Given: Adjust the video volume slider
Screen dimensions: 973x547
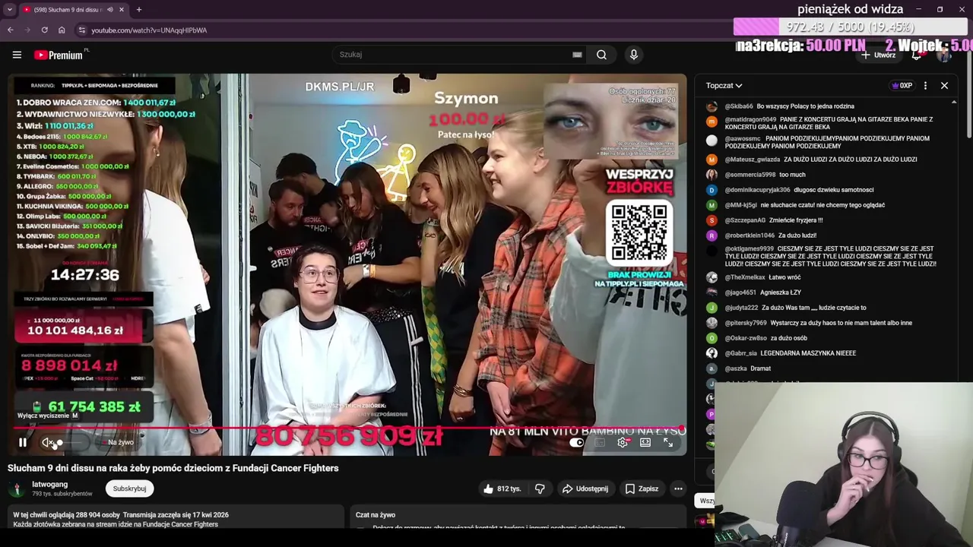Looking at the screenshot, I should tap(72, 442).
